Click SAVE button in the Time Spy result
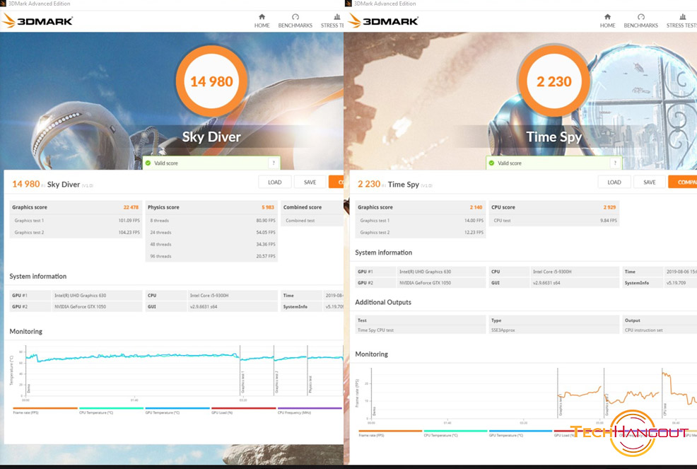This screenshot has height=469, width=697. (650, 182)
